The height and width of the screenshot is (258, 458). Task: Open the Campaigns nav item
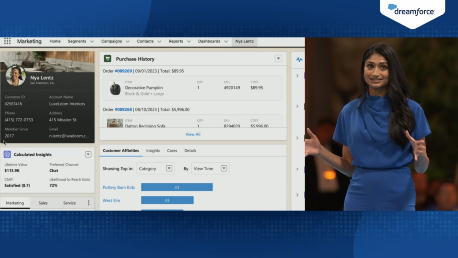click(x=111, y=41)
